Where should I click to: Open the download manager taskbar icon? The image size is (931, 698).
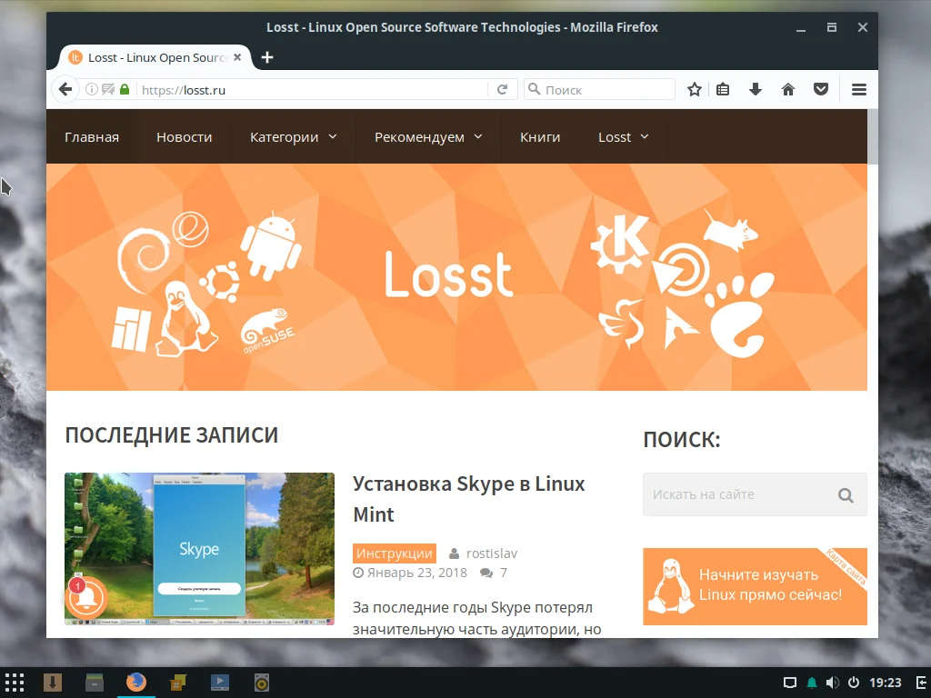click(x=52, y=683)
